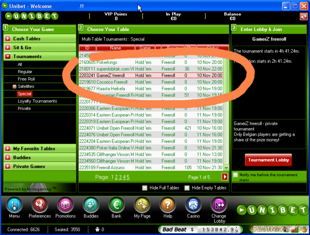Select Special tournaments filter
Viewport: 310px width, 235px height.
pyautogui.click(x=25, y=94)
